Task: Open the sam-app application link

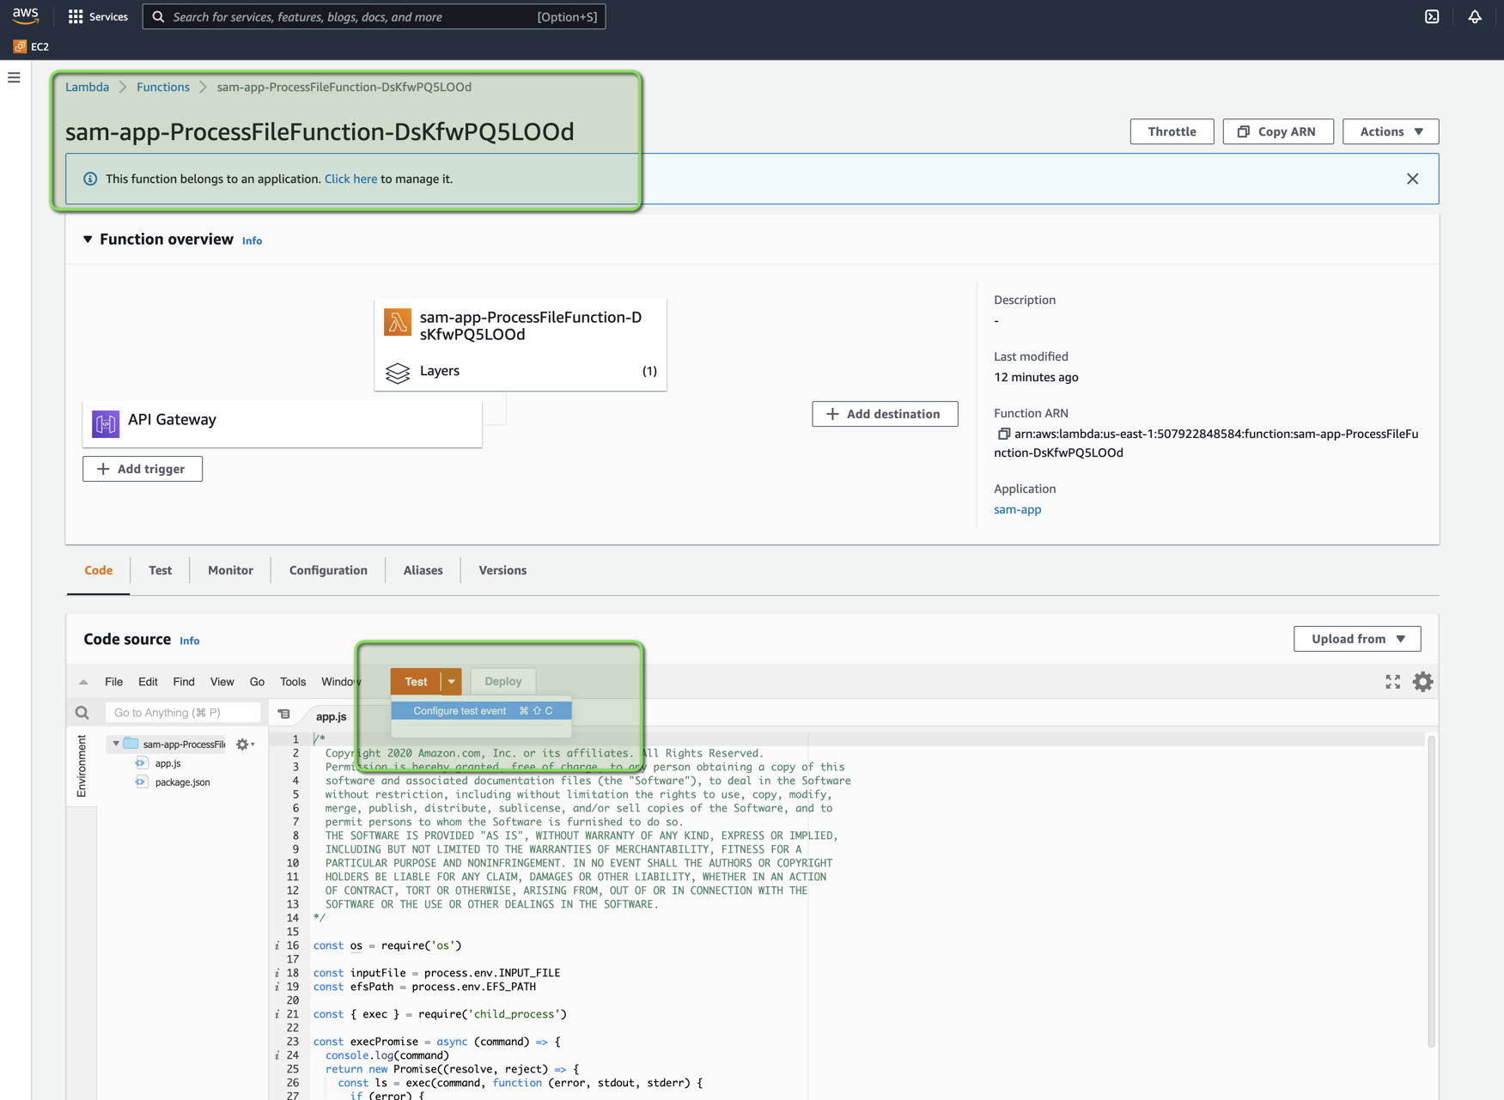Action: tap(1018, 509)
